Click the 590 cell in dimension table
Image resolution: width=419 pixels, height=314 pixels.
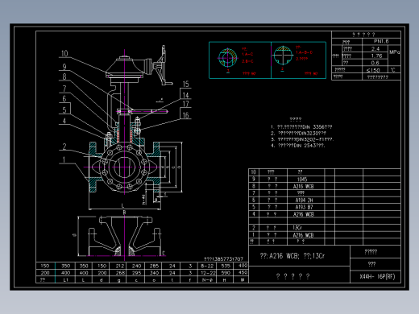click(x=226, y=273)
